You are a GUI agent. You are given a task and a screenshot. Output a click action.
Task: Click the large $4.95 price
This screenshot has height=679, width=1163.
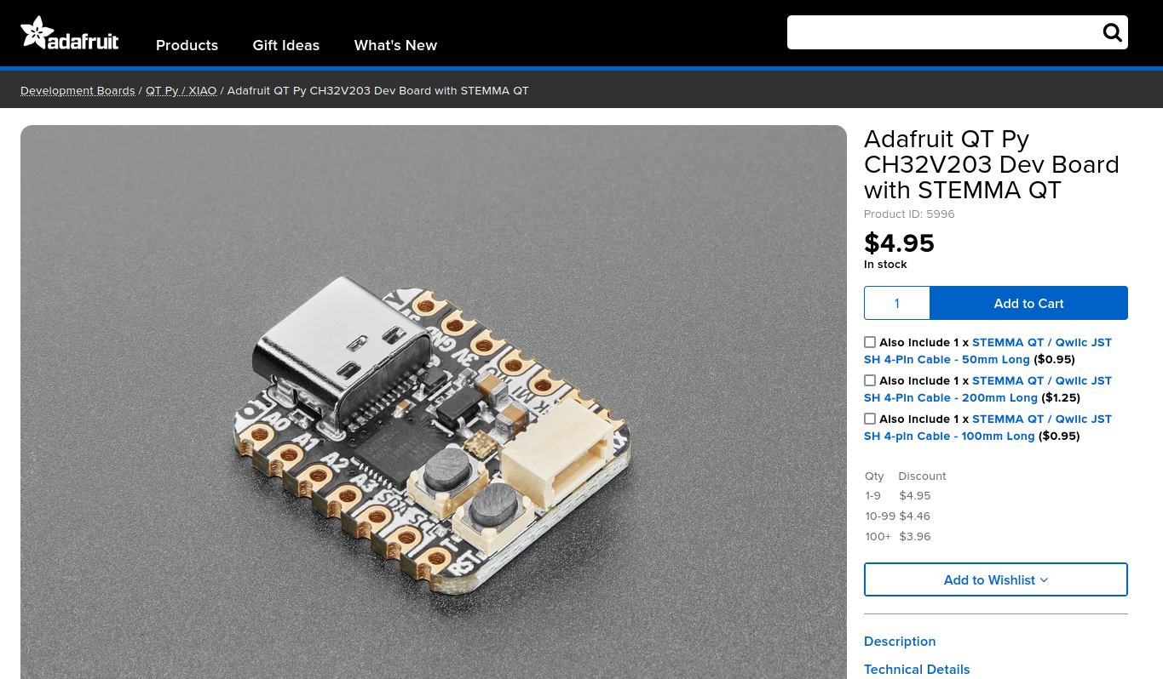[899, 243]
